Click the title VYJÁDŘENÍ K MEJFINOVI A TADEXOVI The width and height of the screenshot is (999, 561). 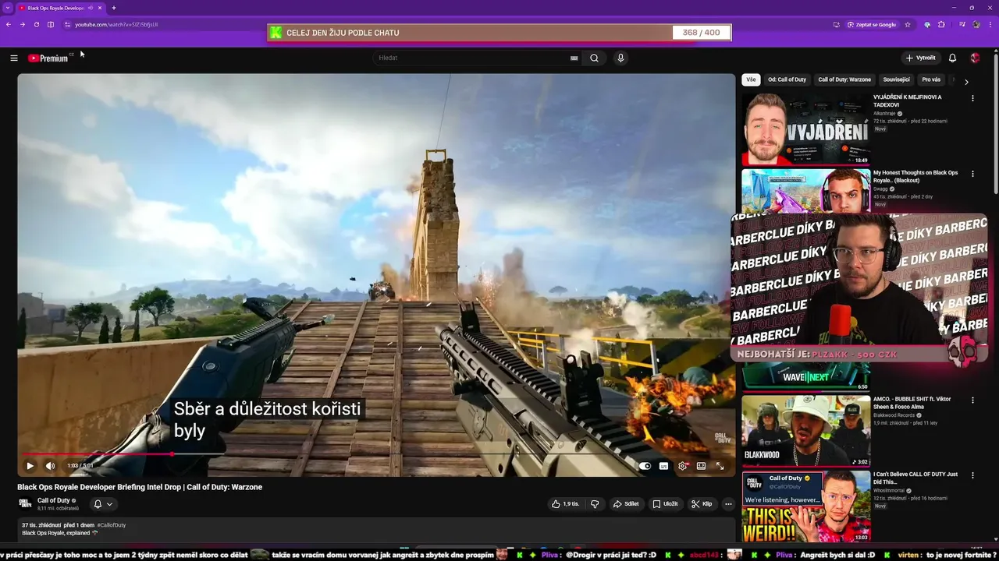click(908, 101)
